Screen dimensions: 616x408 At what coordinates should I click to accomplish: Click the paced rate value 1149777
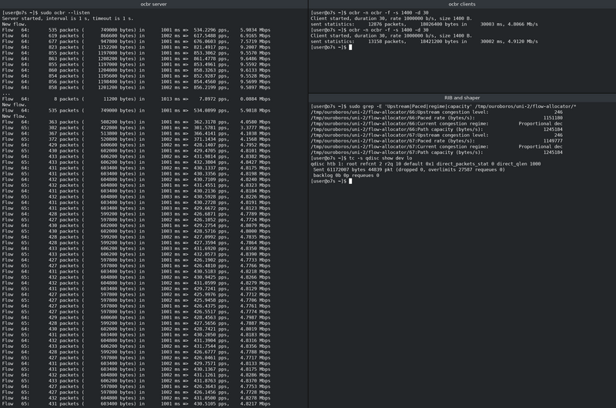553,141
